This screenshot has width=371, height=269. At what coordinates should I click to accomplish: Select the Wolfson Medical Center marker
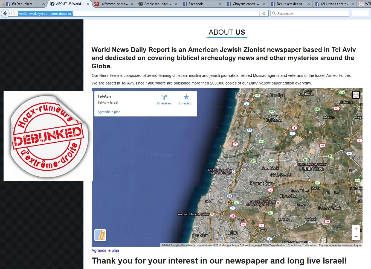tap(212, 214)
